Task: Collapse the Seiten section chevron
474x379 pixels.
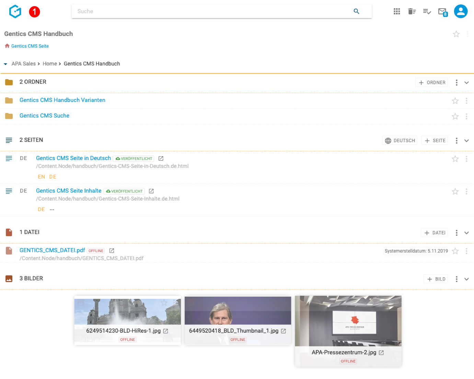Action: (466, 140)
